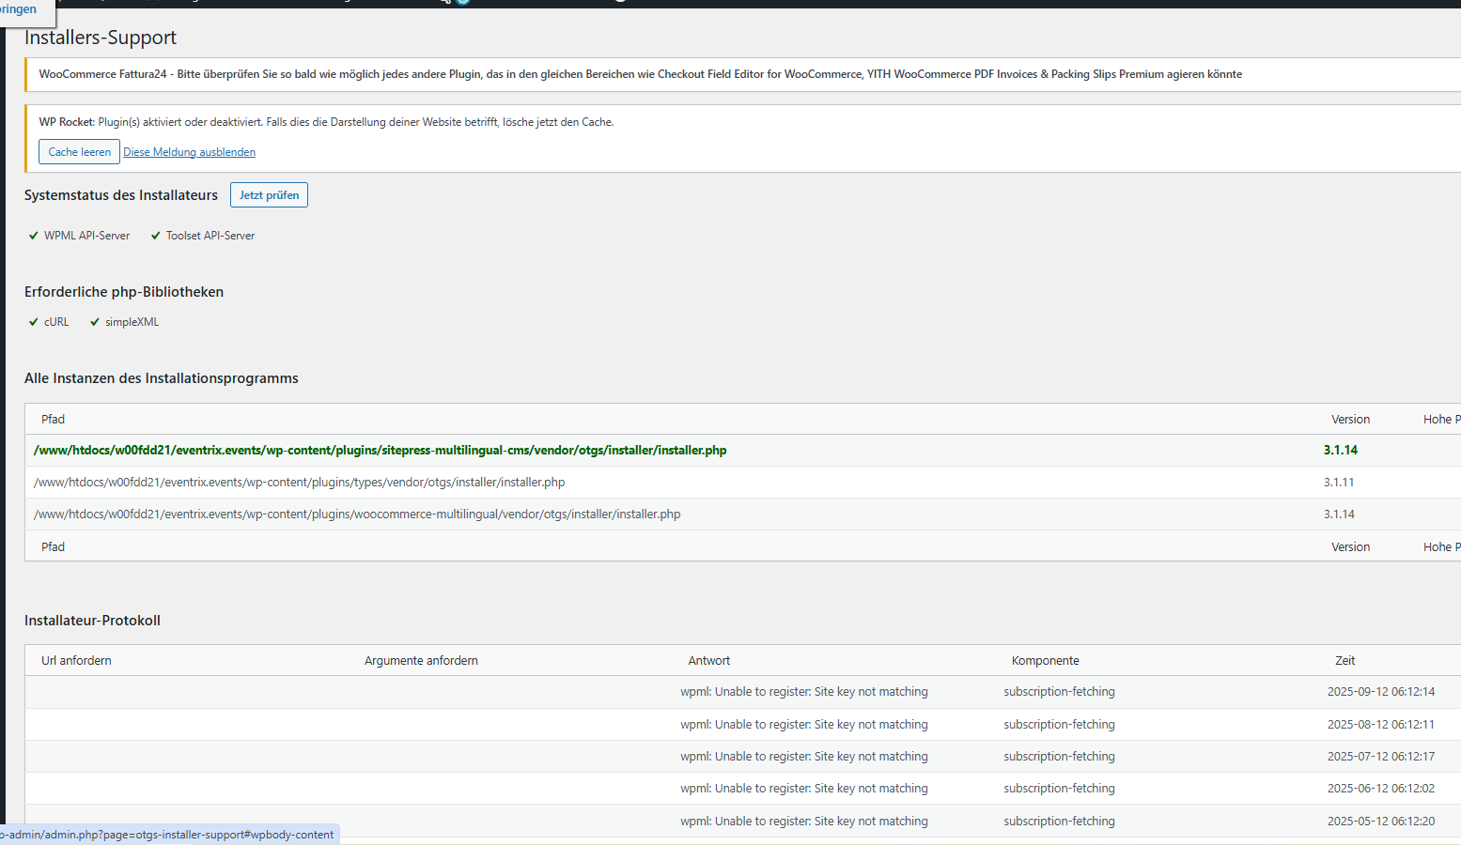Click the Pfad footer label of instances table
This screenshot has width=1461, height=845.
pos(53,547)
